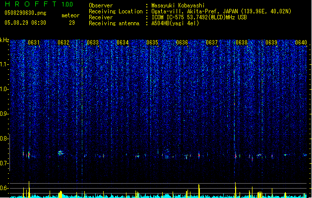Click the 0633 time marker
Viewport: 312px width, 198px height.
click(93, 43)
